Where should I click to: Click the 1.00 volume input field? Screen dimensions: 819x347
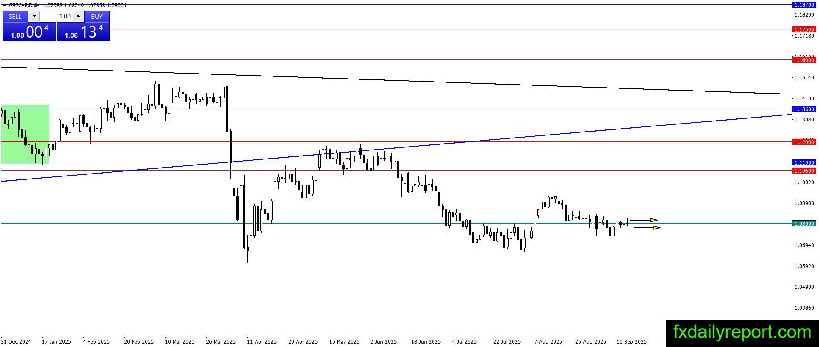[x=56, y=16]
